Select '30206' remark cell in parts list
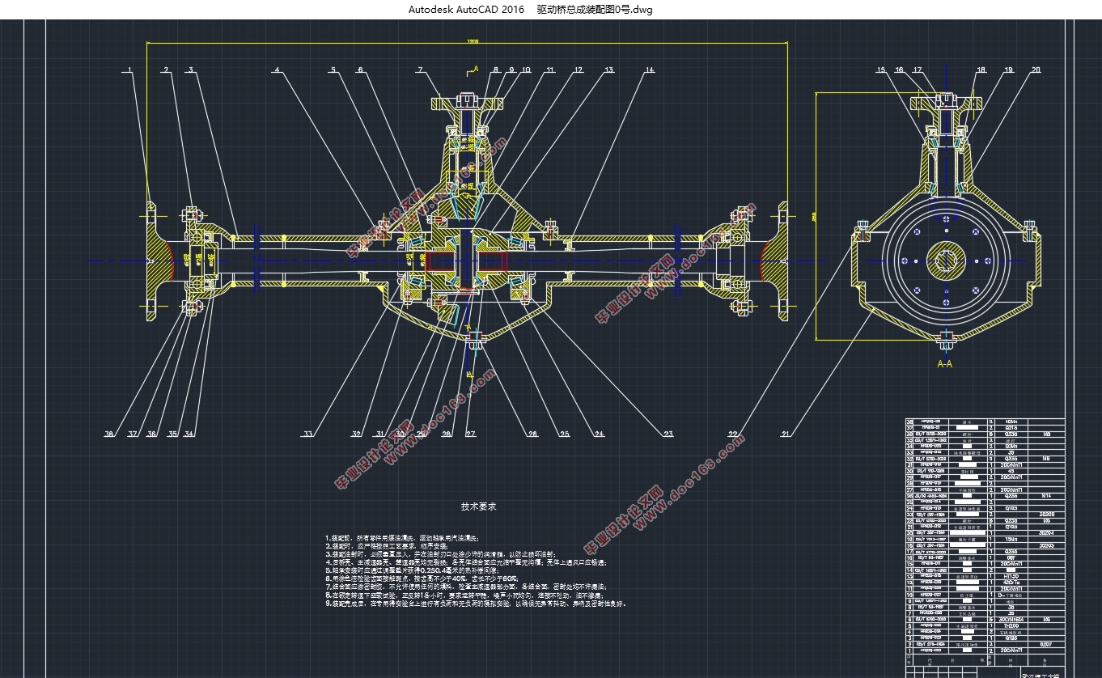 tap(1046, 515)
